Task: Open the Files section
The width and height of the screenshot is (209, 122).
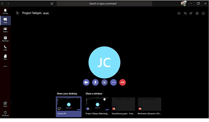Action: pyautogui.click(x=5, y=57)
